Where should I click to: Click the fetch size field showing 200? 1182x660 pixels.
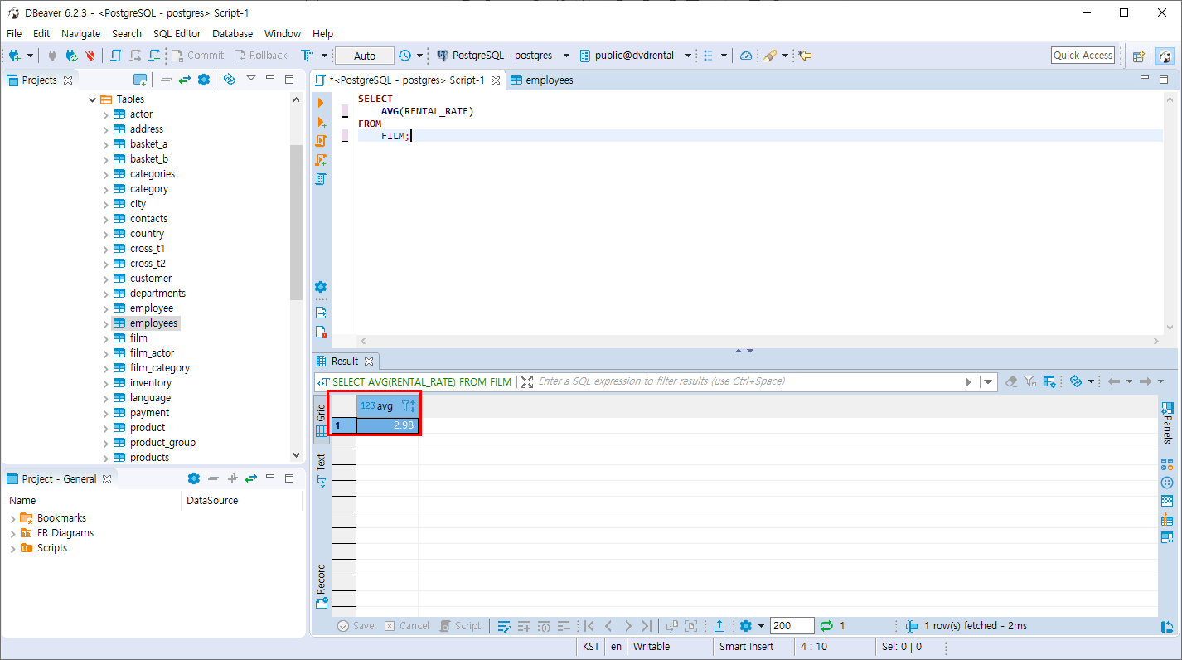792,626
